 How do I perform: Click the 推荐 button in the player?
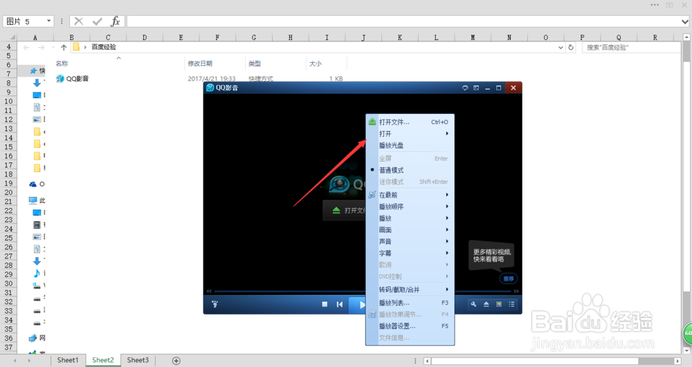pos(509,279)
